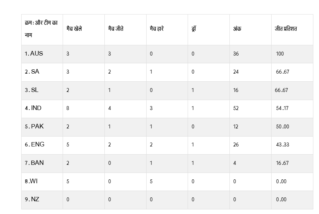The height and width of the screenshot is (214, 319).
Task: Select the '2. SA' team cell
Action: (32, 72)
